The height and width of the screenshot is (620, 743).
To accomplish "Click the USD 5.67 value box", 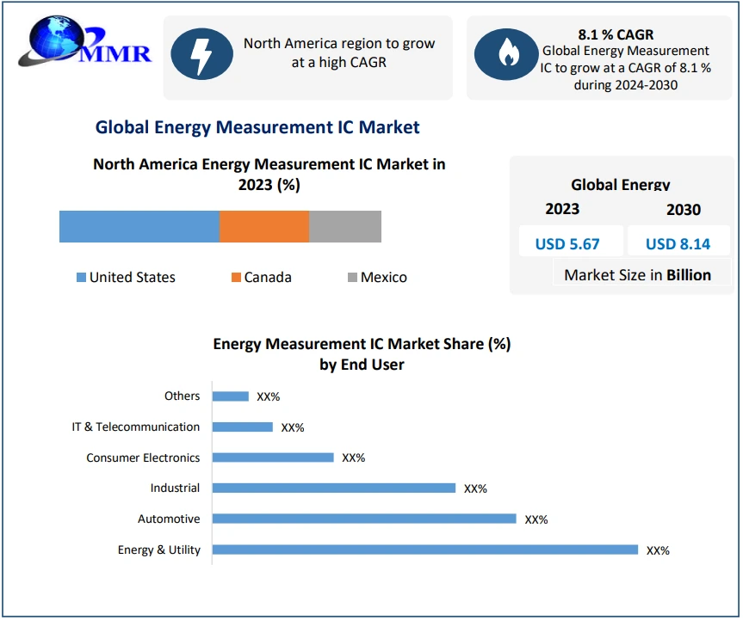I will (x=567, y=243).
